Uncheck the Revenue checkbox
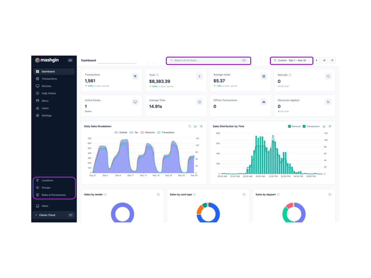The image size is (371, 278). click(x=290, y=126)
